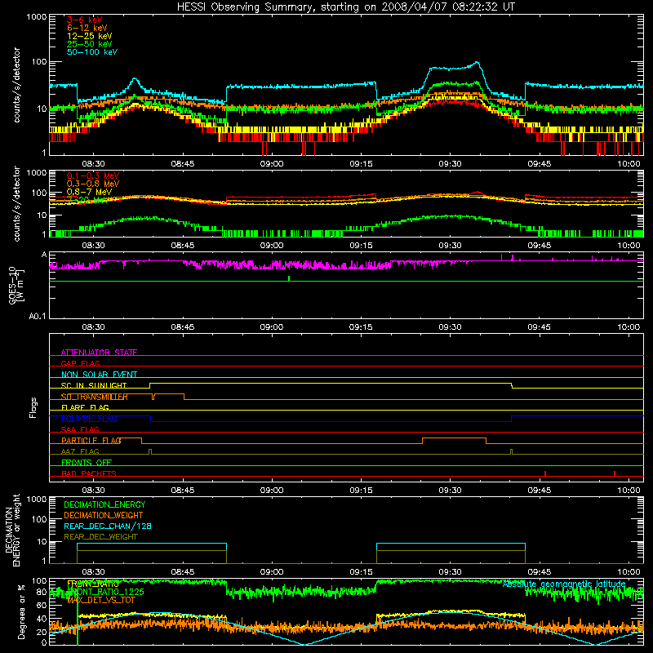The height and width of the screenshot is (653, 653).
Task: Click 10:00 tick label under the decimation panel
Action: click(x=629, y=572)
